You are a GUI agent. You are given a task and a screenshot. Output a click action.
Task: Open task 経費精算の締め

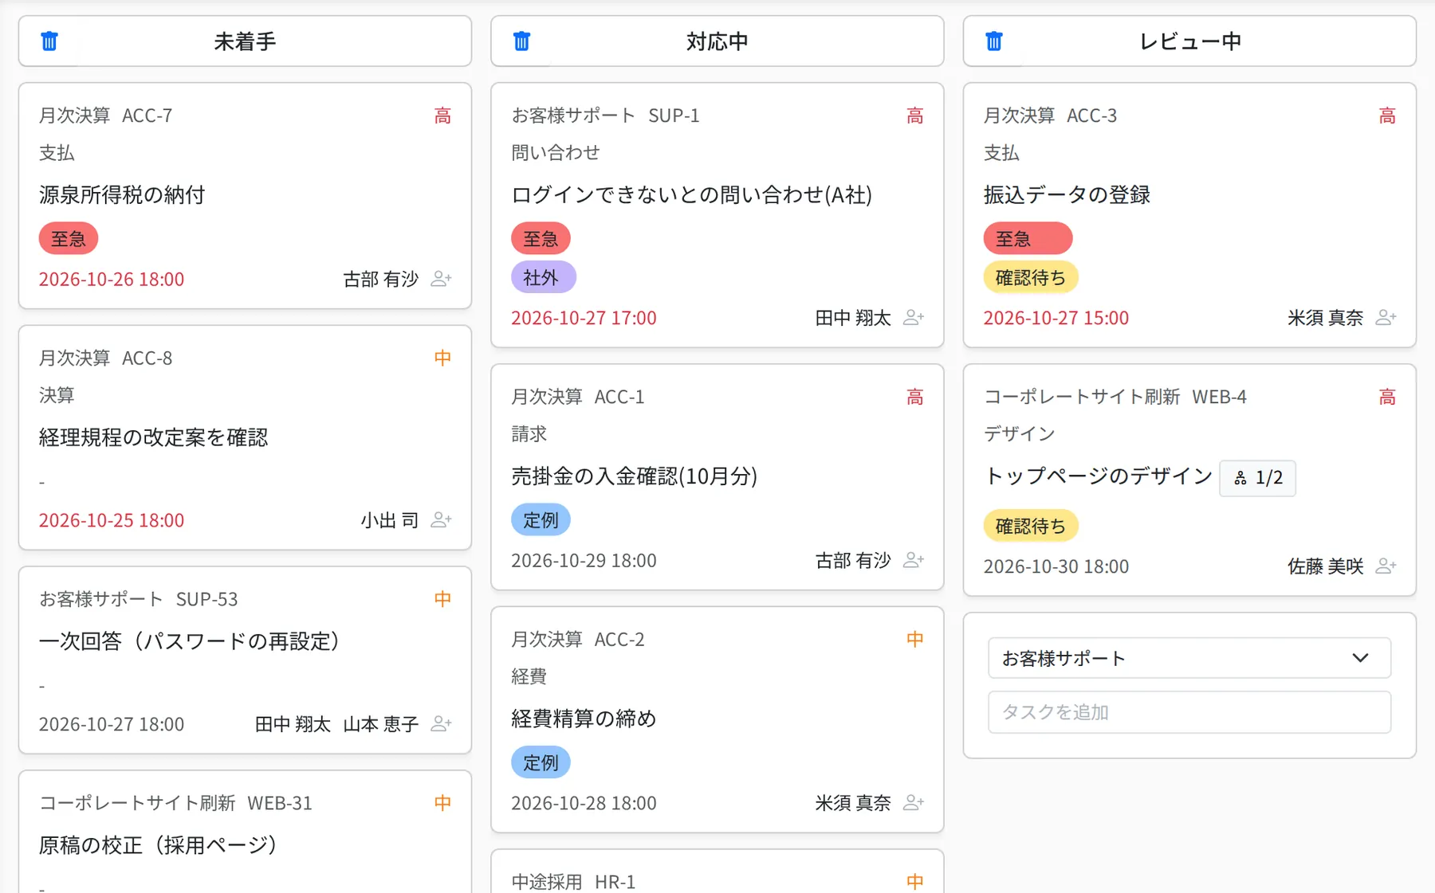(x=584, y=719)
